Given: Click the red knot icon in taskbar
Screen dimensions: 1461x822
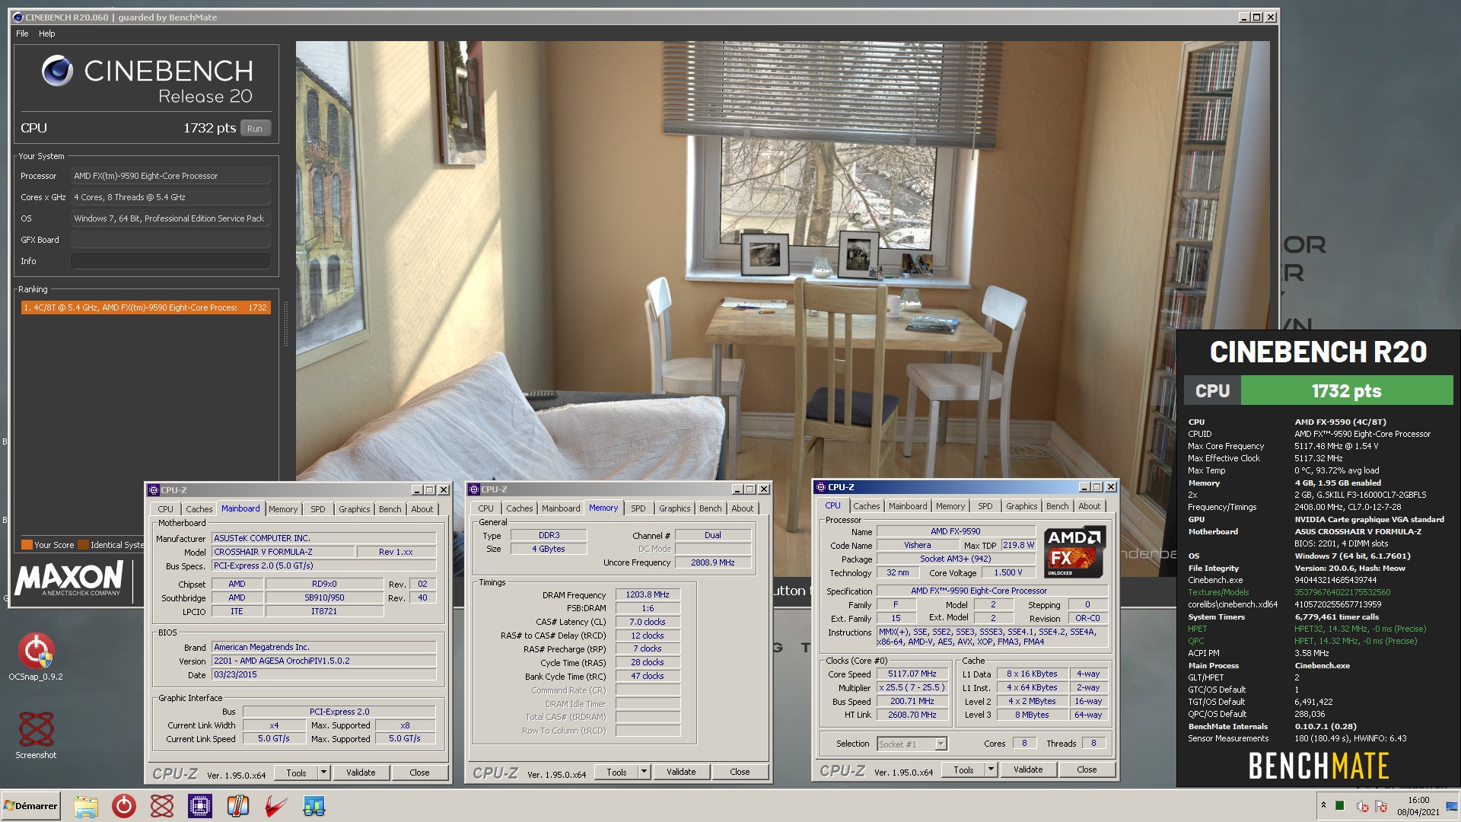Looking at the screenshot, I should (162, 806).
